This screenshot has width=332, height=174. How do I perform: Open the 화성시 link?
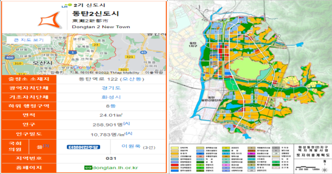pyautogui.click(x=111, y=97)
